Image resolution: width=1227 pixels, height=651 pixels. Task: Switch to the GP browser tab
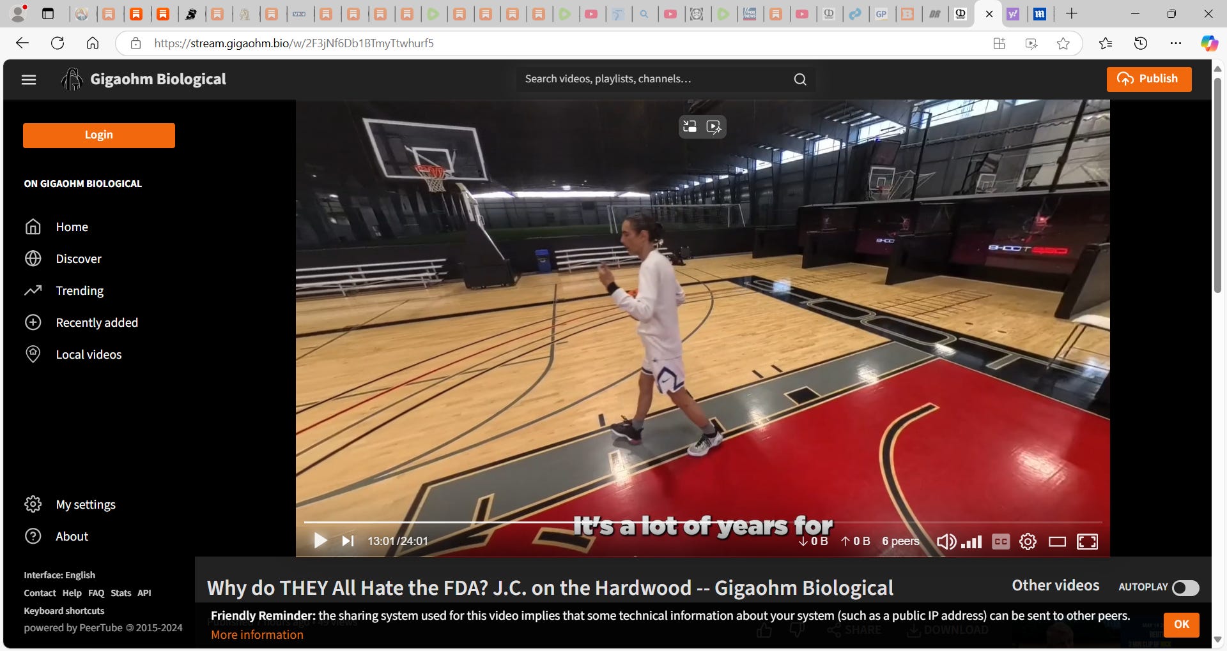881,13
